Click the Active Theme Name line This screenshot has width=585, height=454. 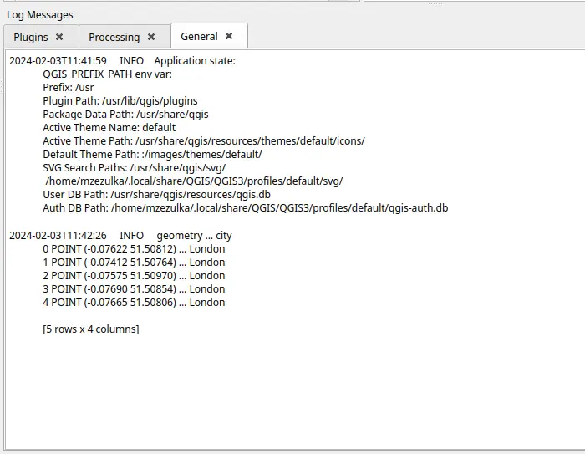pyautogui.click(x=109, y=128)
